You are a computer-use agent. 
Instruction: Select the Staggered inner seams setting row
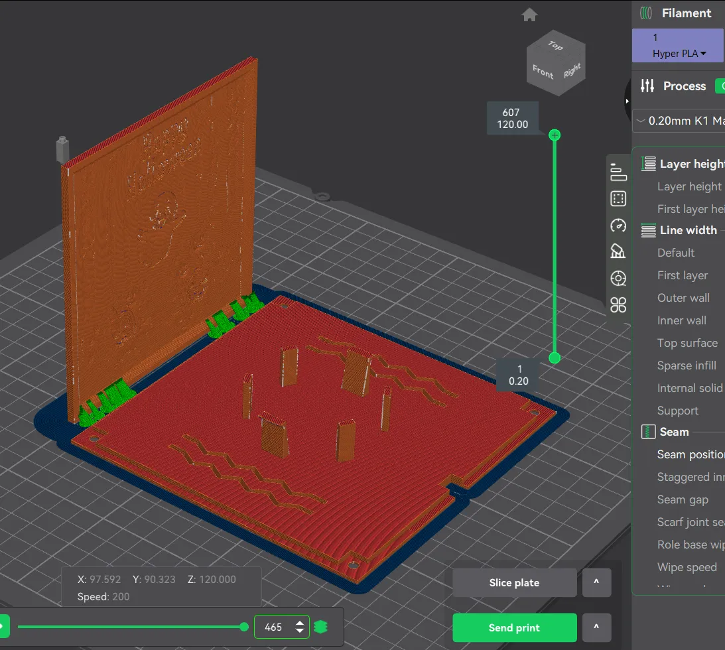691,477
